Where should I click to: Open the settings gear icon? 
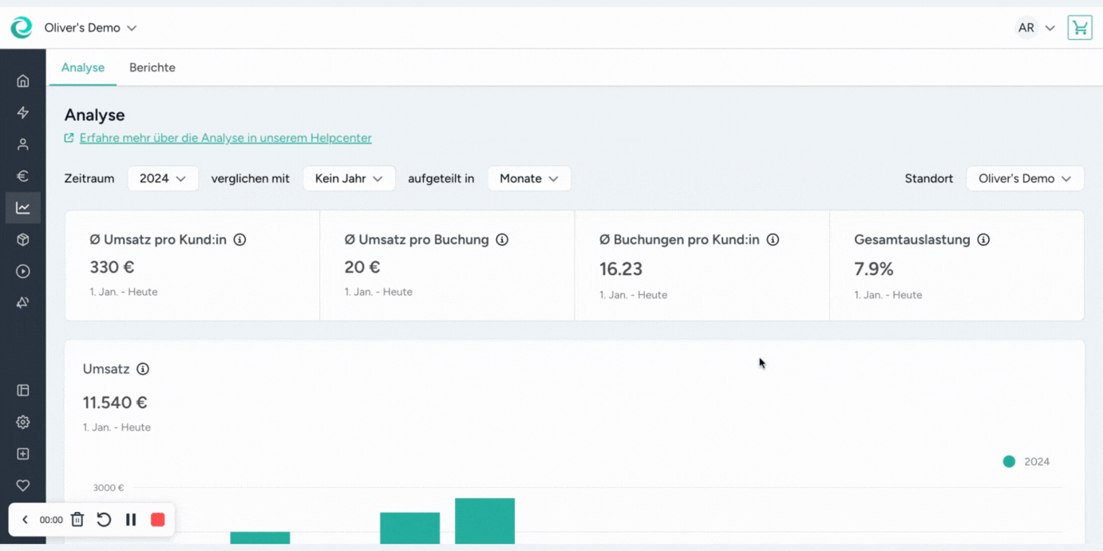tap(23, 422)
